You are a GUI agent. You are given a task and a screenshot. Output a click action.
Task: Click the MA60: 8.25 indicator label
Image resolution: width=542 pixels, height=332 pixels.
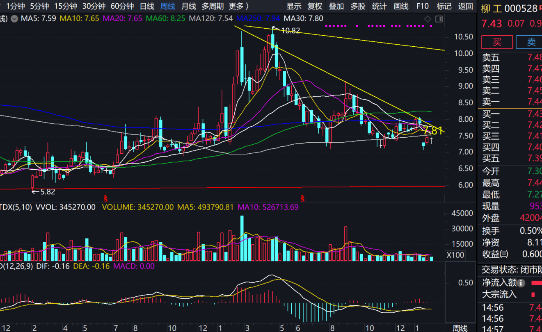165,18
